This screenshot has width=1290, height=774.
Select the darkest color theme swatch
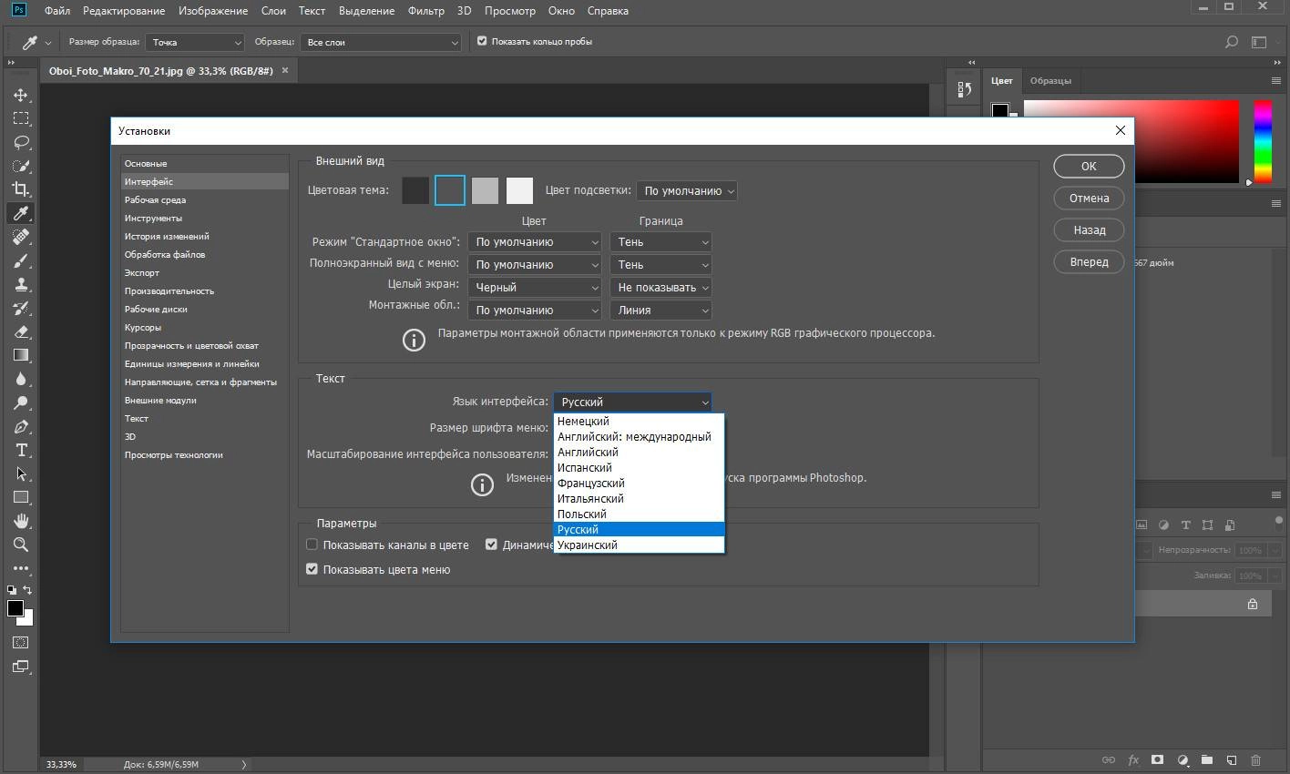coord(415,190)
